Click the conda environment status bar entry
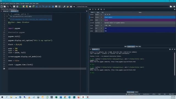Screen dimensions: 176x99 pos(133,94)
